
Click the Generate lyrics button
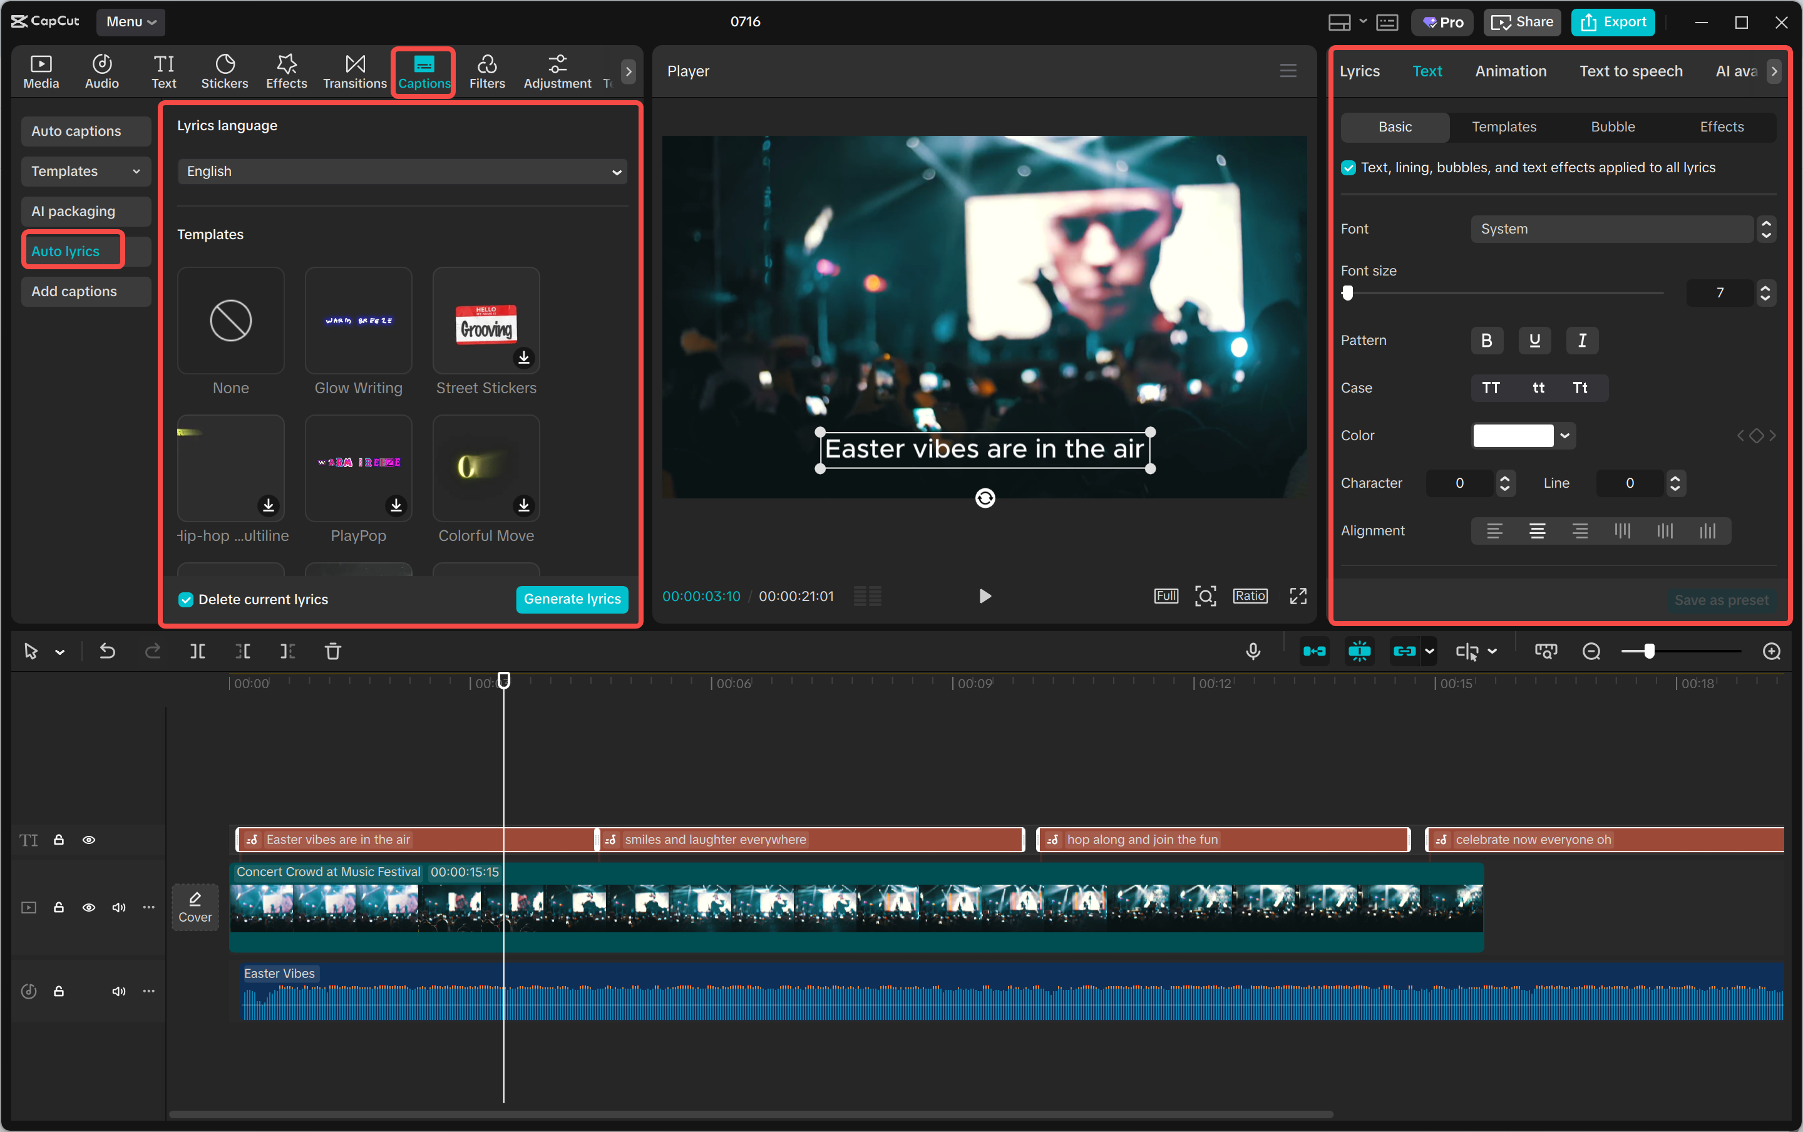click(x=571, y=599)
